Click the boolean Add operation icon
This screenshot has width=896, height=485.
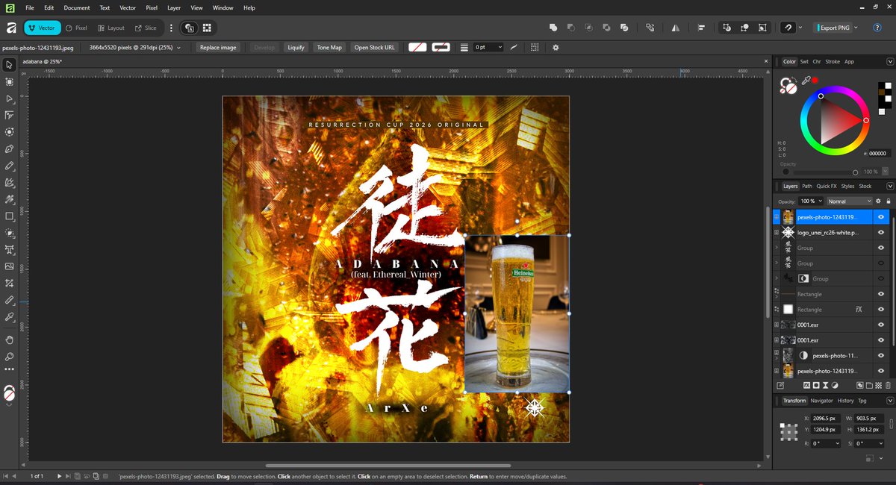(x=553, y=28)
